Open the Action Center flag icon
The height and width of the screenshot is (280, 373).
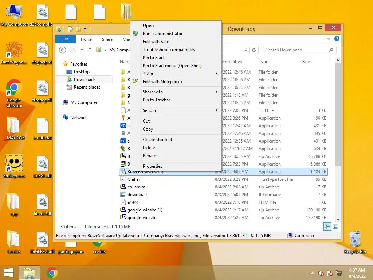pyautogui.click(x=330, y=273)
